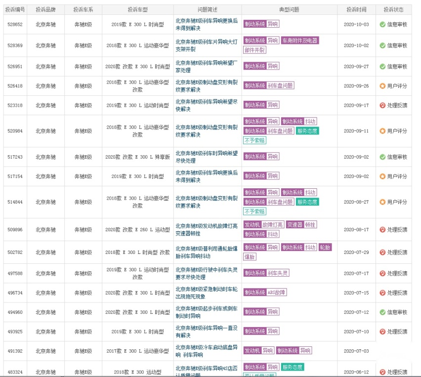Click the 投诉状态 column header
Image resolution: width=421 pixels, height=377 pixels.
point(394,10)
